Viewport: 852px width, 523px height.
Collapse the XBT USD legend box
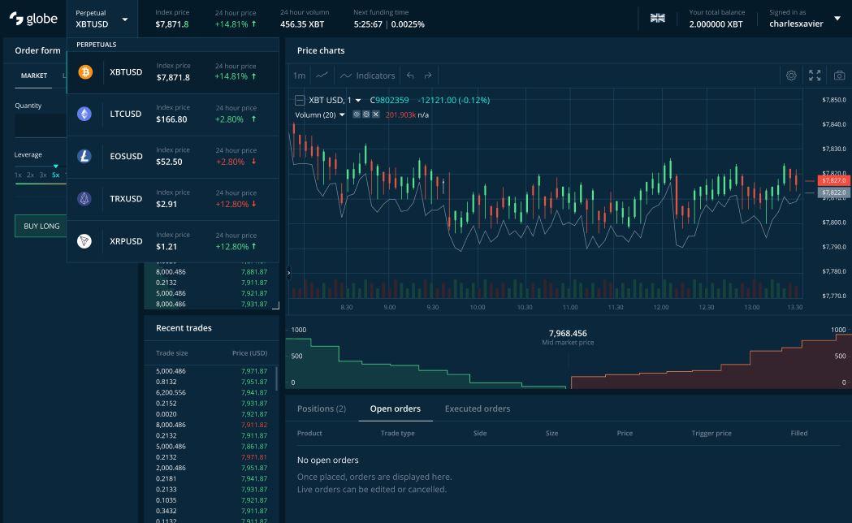click(x=300, y=100)
